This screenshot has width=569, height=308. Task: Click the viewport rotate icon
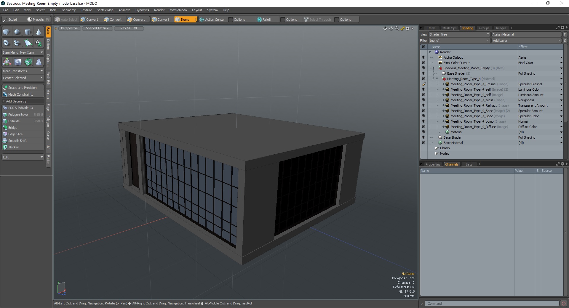coord(391,28)
